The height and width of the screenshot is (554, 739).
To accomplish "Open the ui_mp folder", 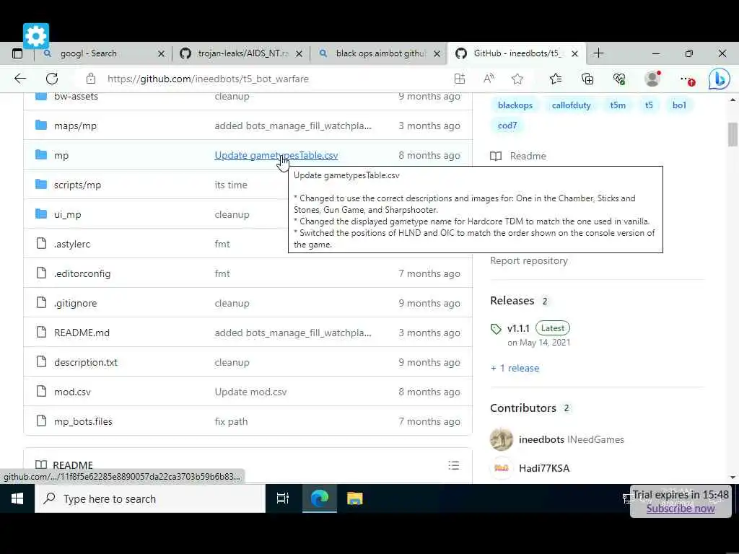I will coord(67,214).
